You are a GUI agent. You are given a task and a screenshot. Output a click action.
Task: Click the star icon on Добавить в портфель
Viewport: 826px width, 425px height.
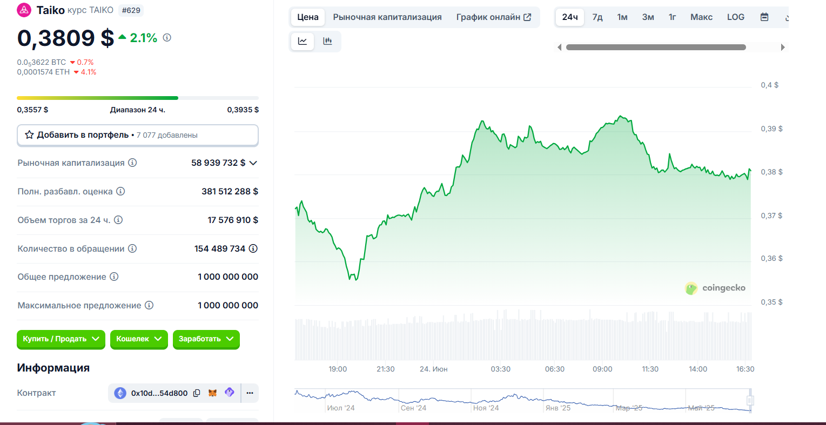(x=29, y=135)
